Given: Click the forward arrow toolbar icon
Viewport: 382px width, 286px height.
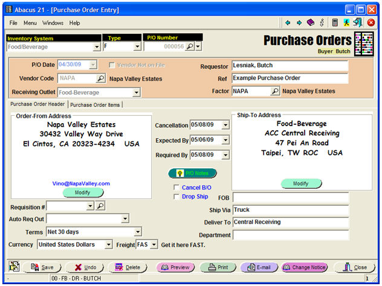Looking at the screenshot, I should coord(299,23).
